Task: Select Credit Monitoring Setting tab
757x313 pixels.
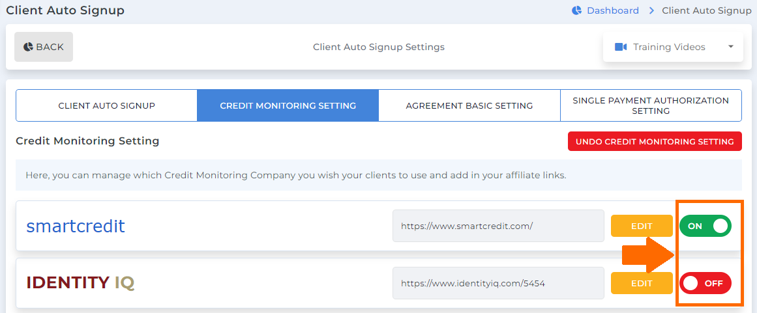Action: point(288,105)
